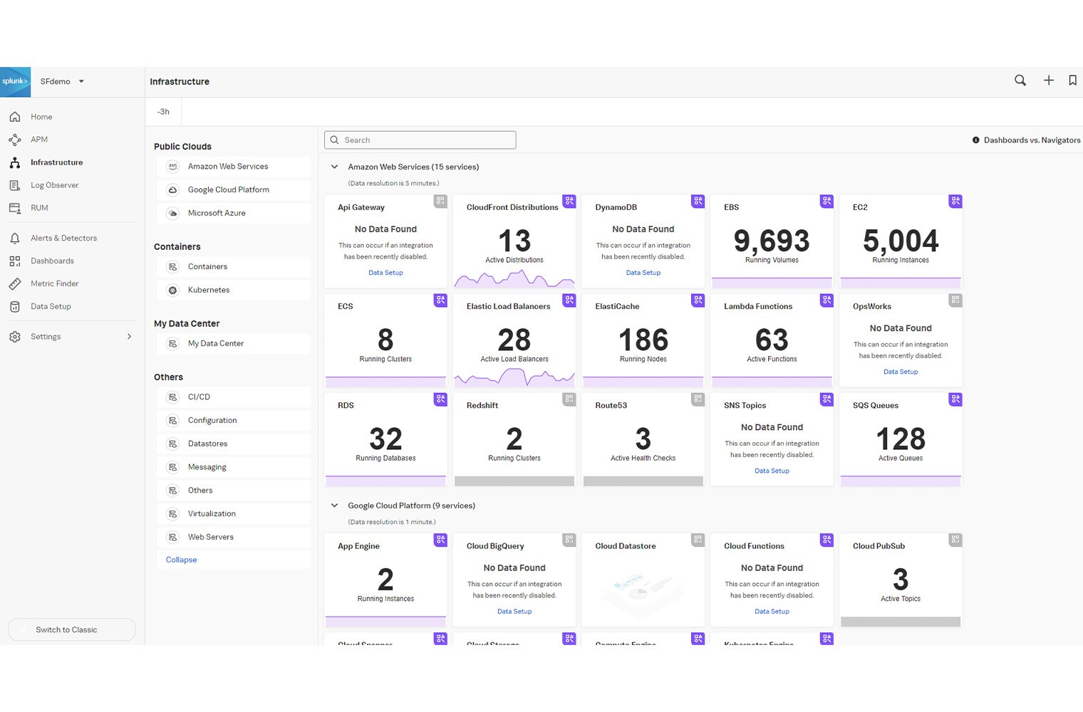Screen dimensions: 1083x712
Task: Select Infrastructure in the sidebar
Action: tap(56, 162)
